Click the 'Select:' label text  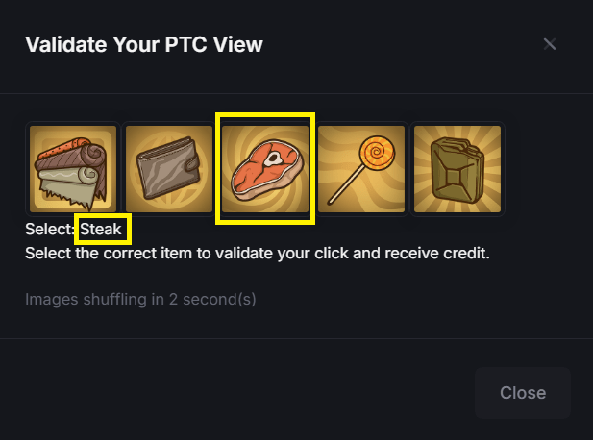(50, 230)
